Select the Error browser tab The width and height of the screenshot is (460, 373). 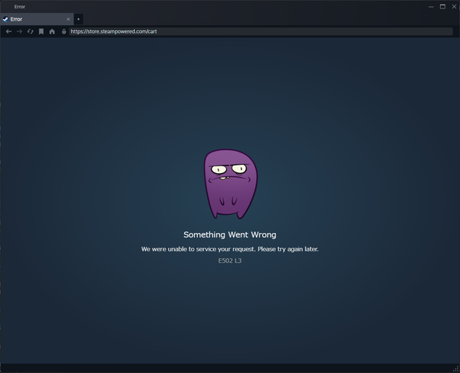pyautogui.click(x=37, y=19)
